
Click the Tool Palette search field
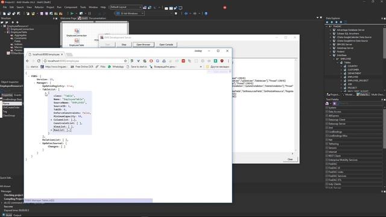359,104
